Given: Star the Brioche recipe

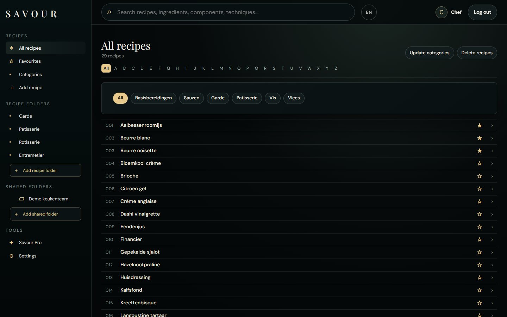Looking at the screenshot, I should [480, 176].
